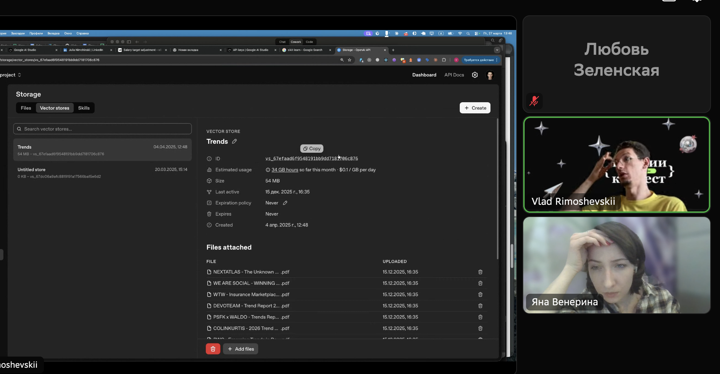This screenshot has height=374, width=720.
Task: Open the Chrome three-dot menu beside Требуется действие
Action: tap(497, 60)
